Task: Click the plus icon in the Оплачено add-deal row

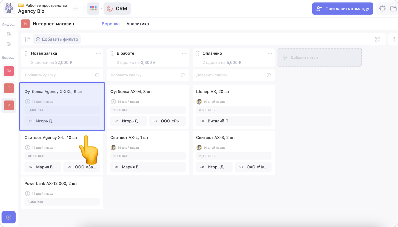Action: [269, 75]
